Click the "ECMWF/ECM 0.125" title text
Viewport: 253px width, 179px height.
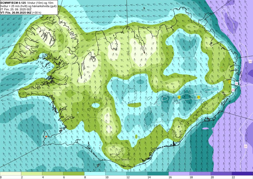pyautogui.click(x=13, y=3)
